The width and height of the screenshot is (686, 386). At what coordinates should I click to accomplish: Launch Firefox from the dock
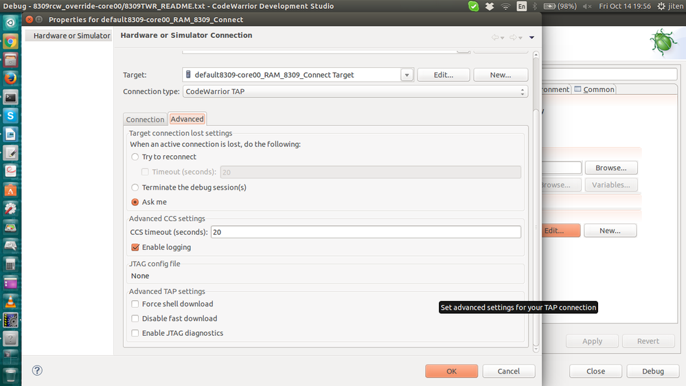[x=10, y=78]
